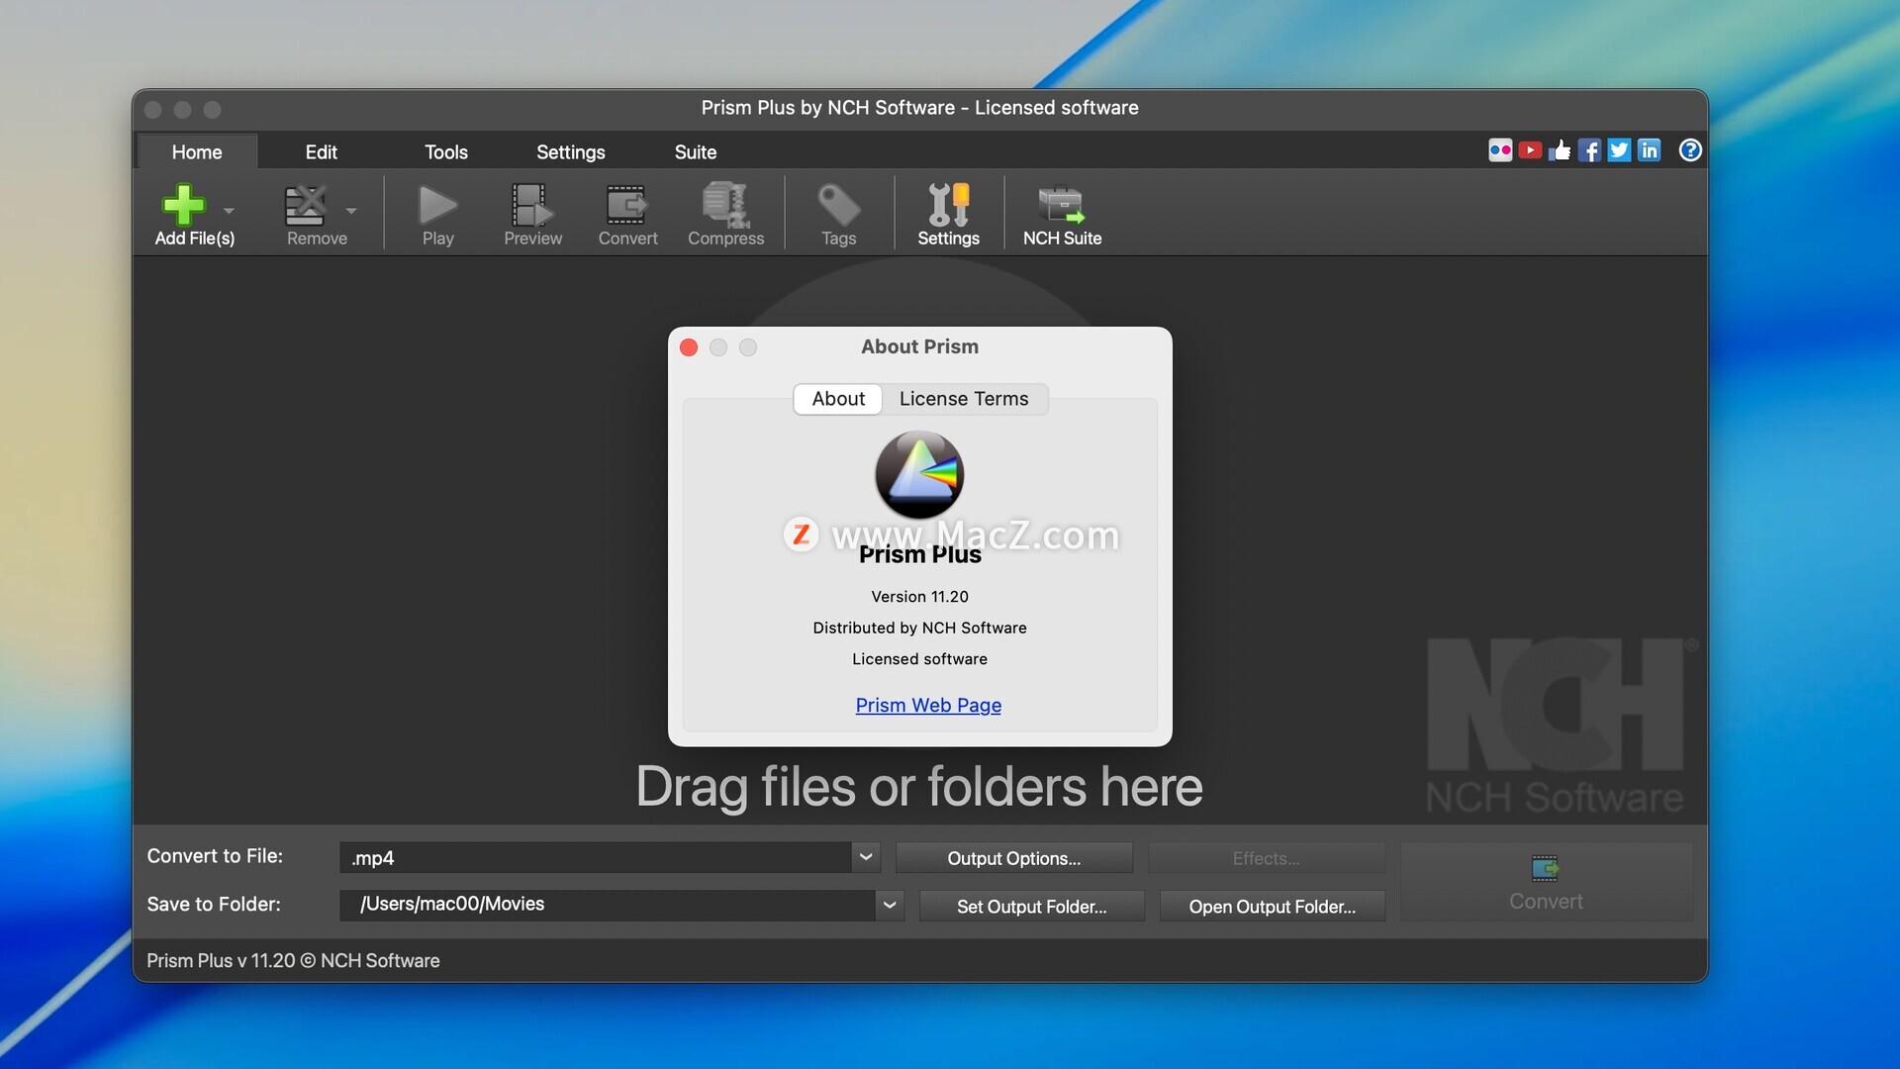
Task: Close the About Prism dialog
Action: coord(689,347)
